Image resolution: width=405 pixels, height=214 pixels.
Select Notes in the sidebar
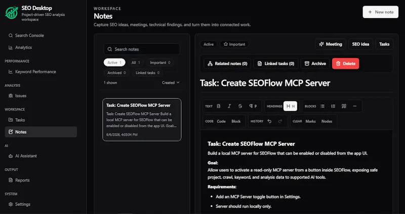point(41,132)
